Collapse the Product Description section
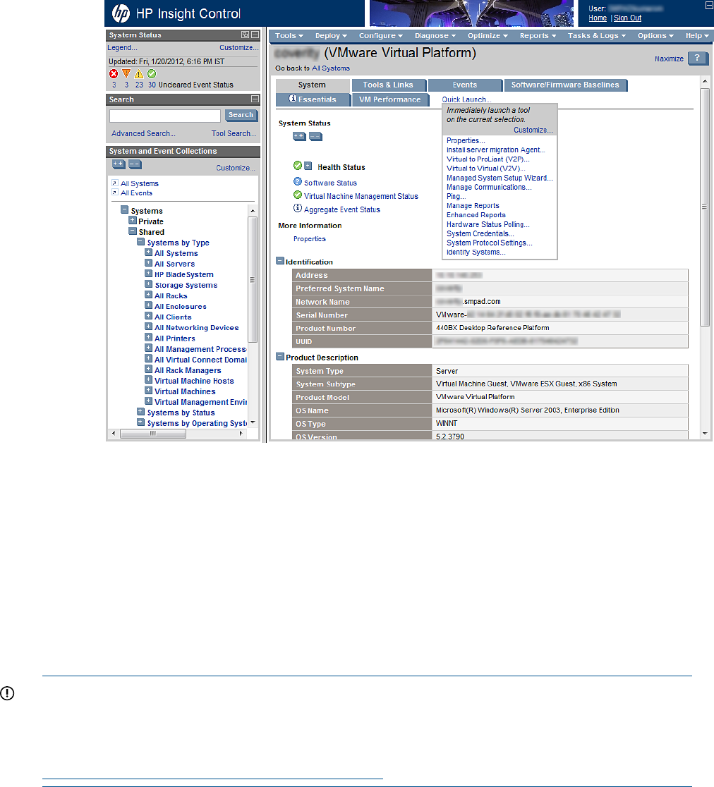Image resolution: width=714 pixels, height=787 pixels. (280, 357)
